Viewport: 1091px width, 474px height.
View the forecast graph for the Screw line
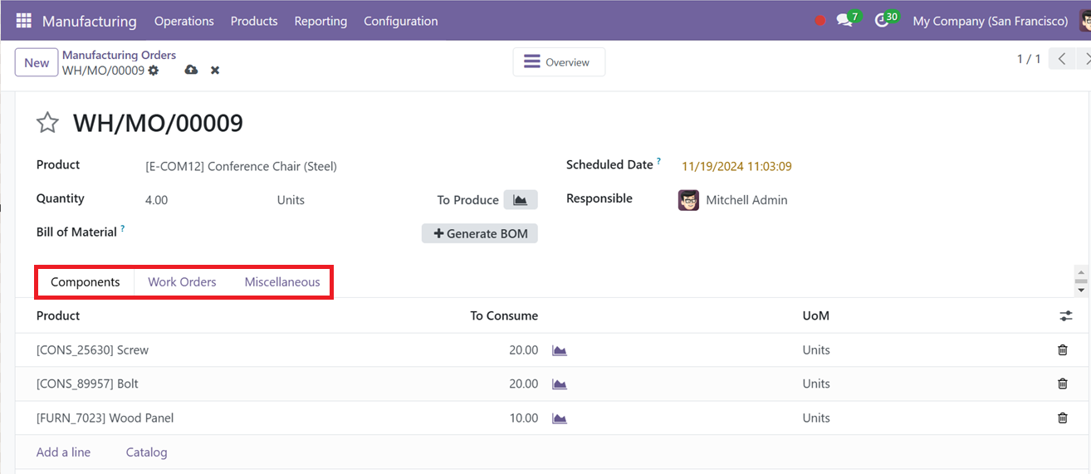click(560, 350)
